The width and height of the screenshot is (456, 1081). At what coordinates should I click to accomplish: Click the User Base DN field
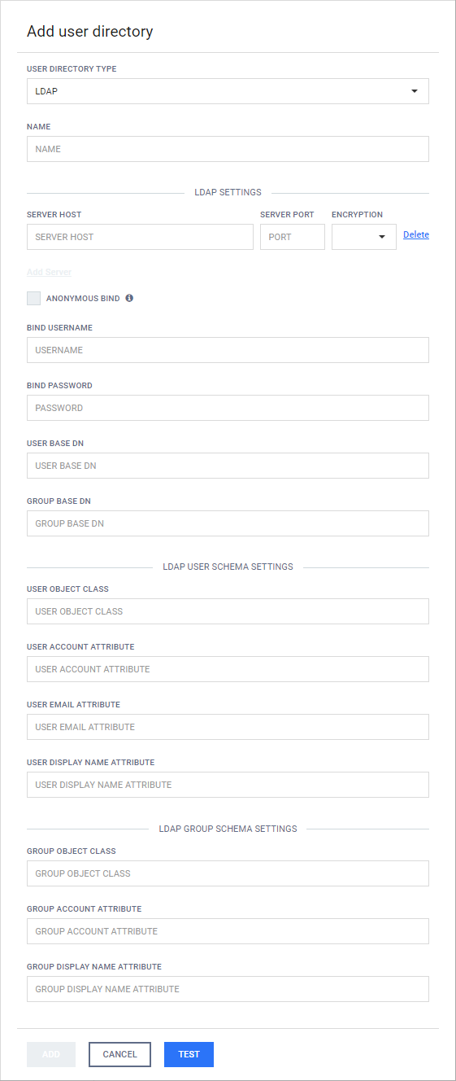(x=228, y=466)
